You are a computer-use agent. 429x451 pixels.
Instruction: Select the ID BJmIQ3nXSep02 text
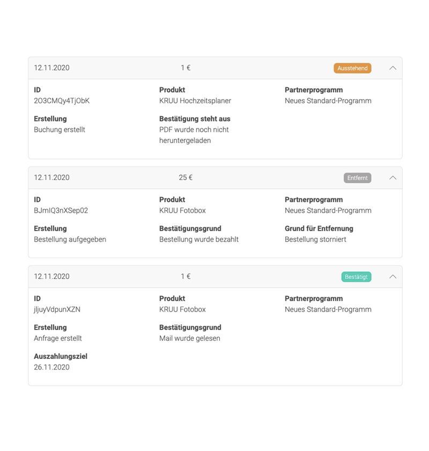[x=61, y=211]
